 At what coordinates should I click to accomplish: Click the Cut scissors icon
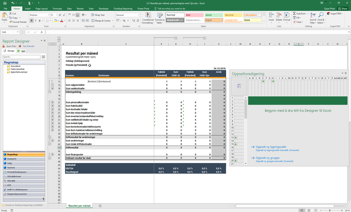pyautogui.click(x=11, y=14)
